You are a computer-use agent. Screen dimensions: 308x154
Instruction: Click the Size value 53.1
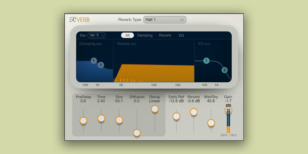click(119, 101)
